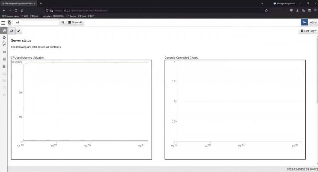Screen dimensions: 318x172
Task: Click the Server status heading
Action: click(21, 40)
